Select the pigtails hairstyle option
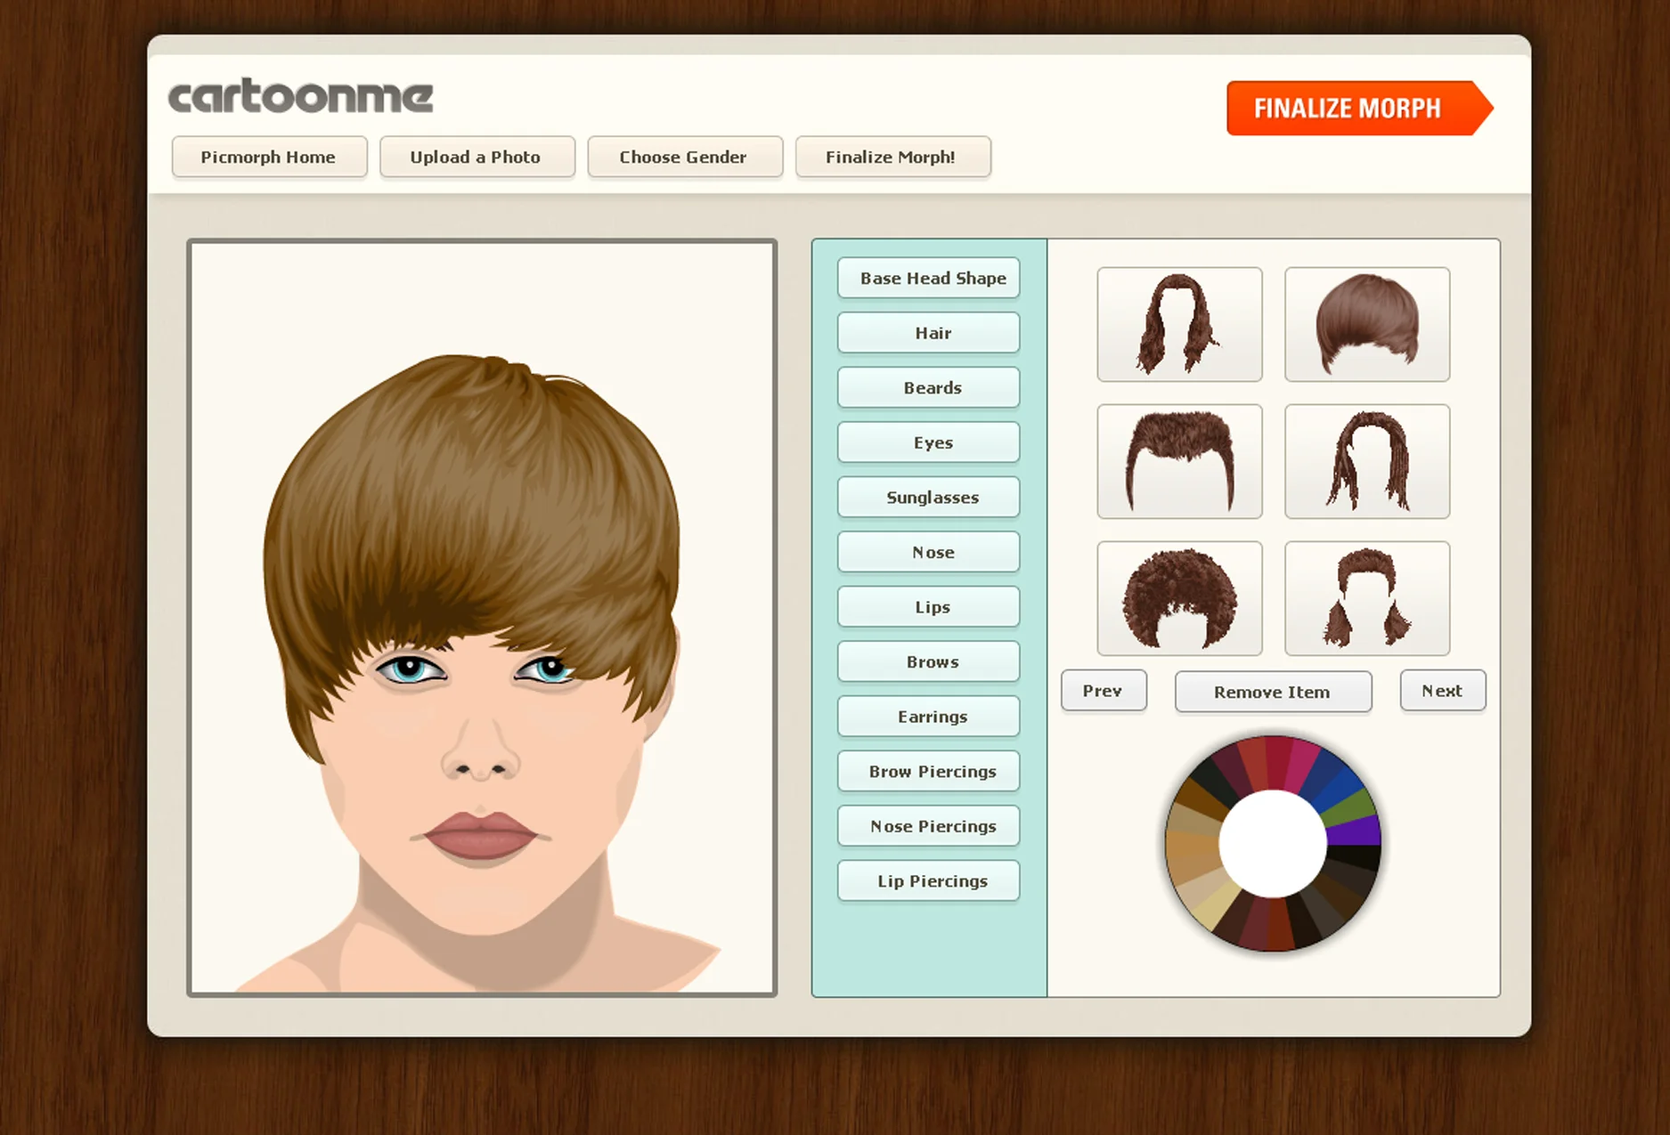 [x=1366, y=598]
